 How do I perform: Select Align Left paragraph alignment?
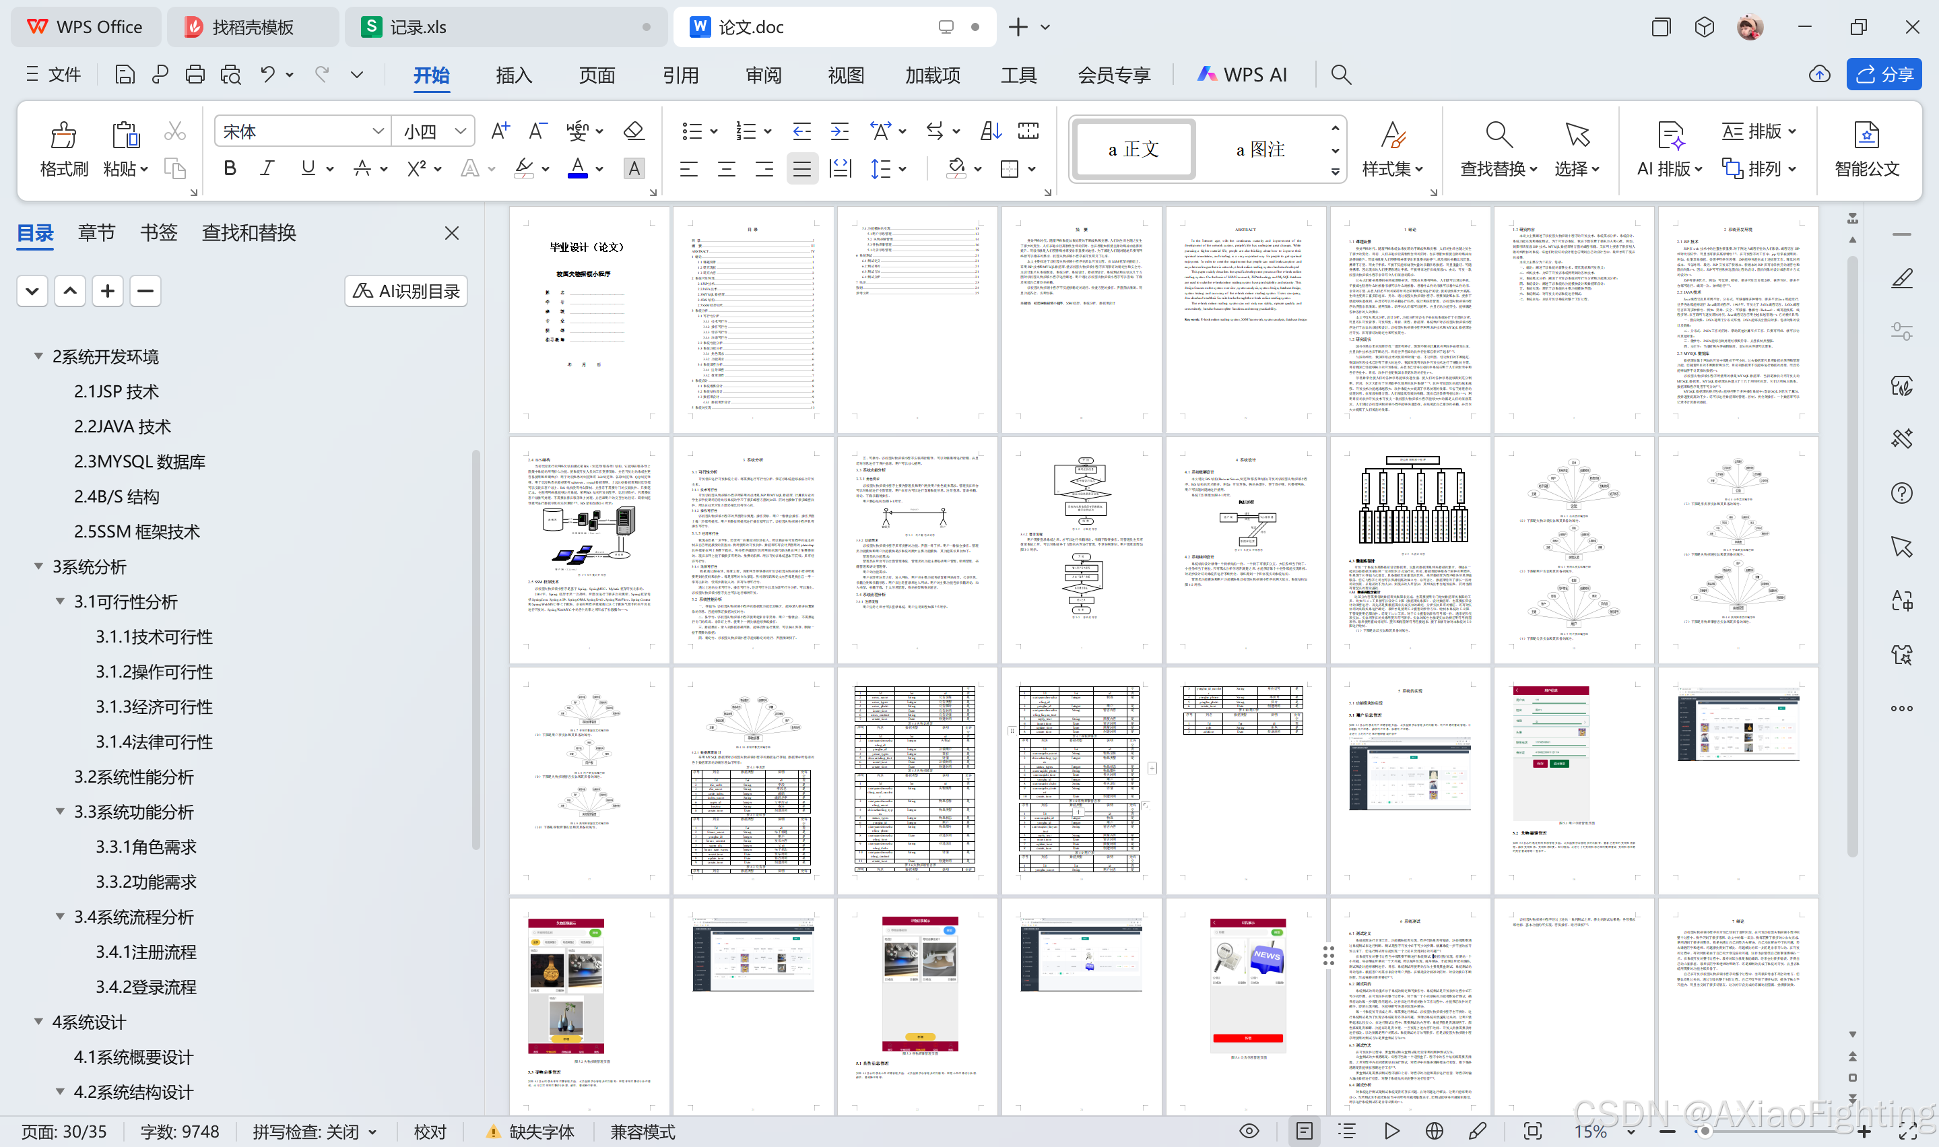point(688,168)
